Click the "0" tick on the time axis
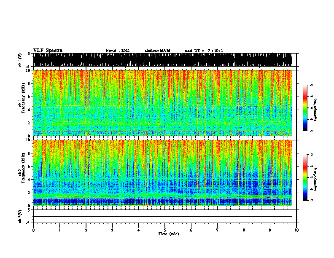334x258 pixels. [x=33, y=230]
